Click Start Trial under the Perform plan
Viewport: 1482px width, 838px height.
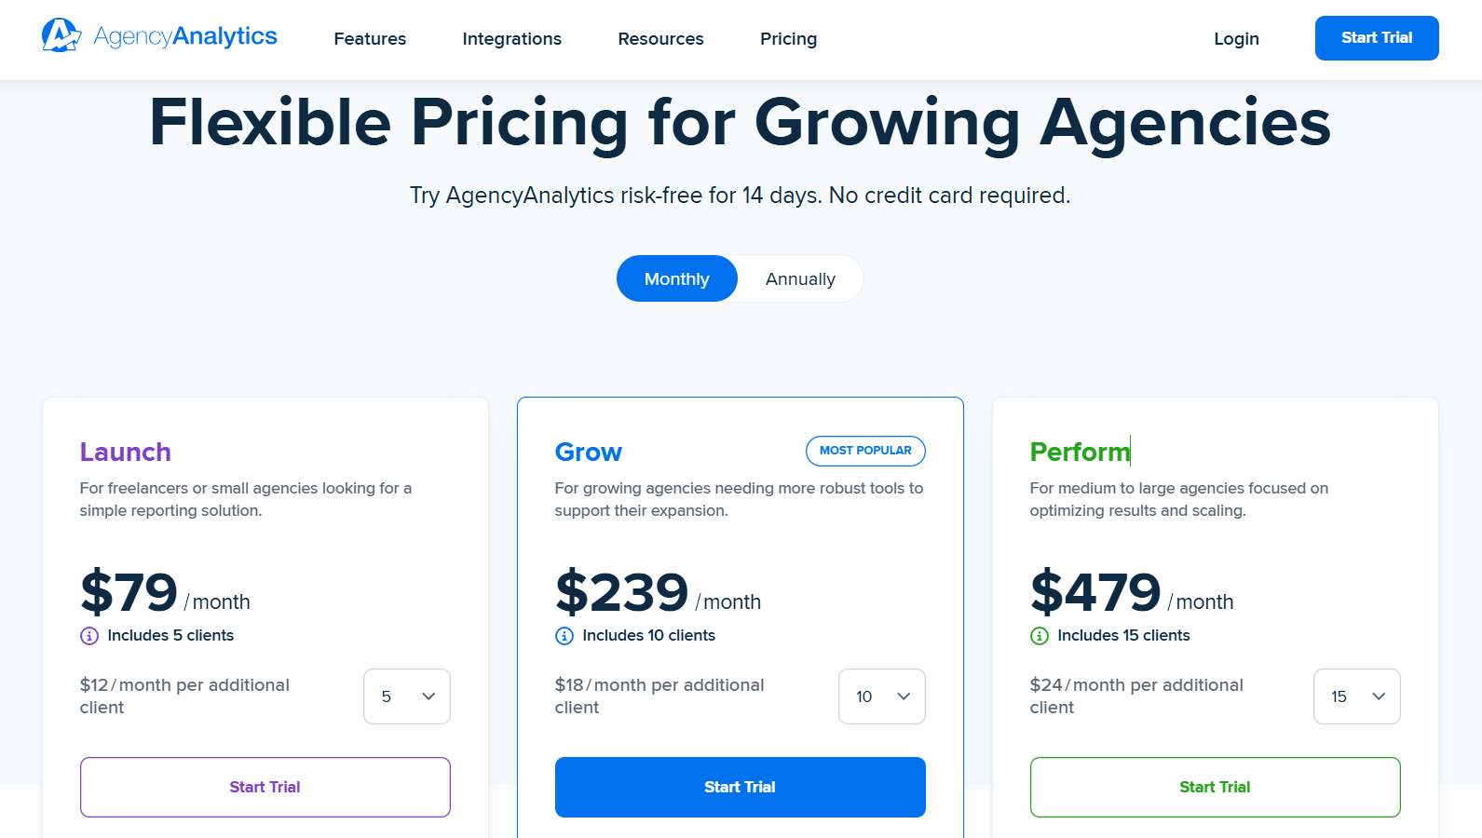coord(1215,787)
